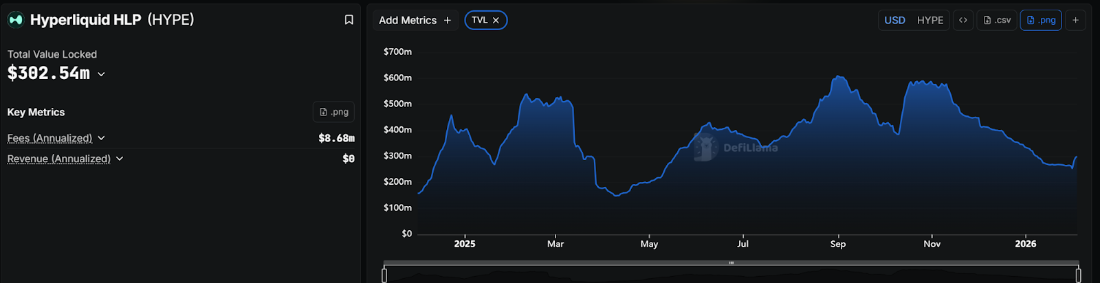Remove the TVL metric chip

click(496, 21)
